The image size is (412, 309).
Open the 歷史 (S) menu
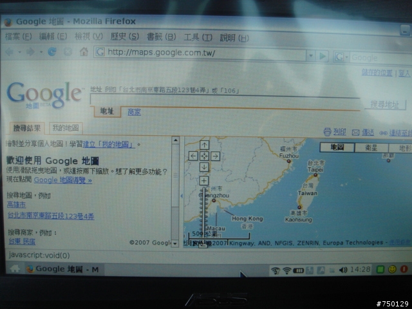click(x=124, y=37)
